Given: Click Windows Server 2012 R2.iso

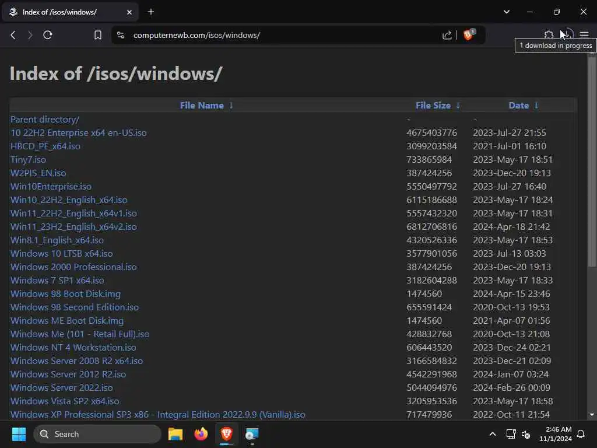Looking at the screenshot, I should 68,374.
